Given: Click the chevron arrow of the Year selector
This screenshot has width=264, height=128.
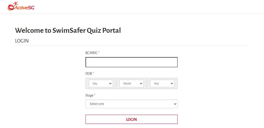Looking at the screenshot, I should (172, 83).
